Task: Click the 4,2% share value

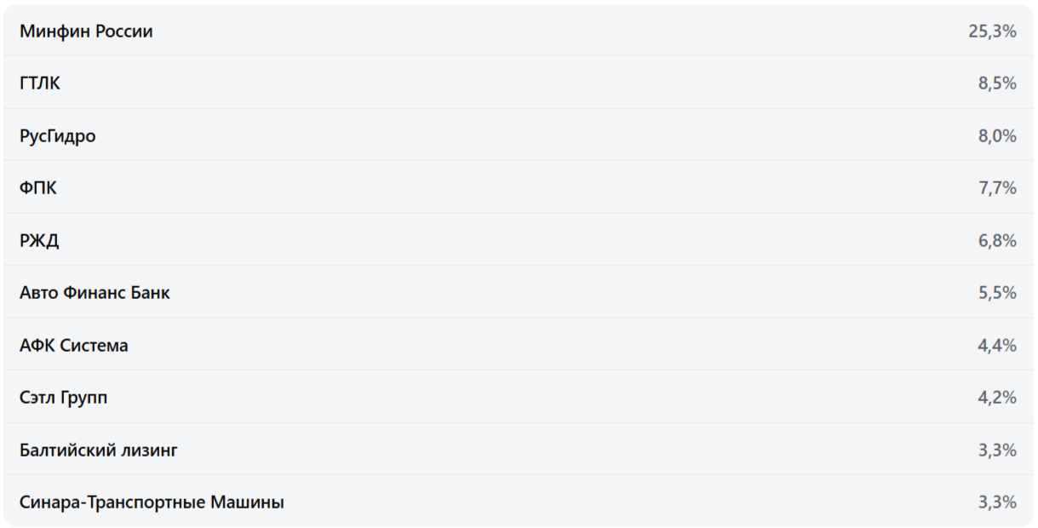Action: click(x=997, y=398)
